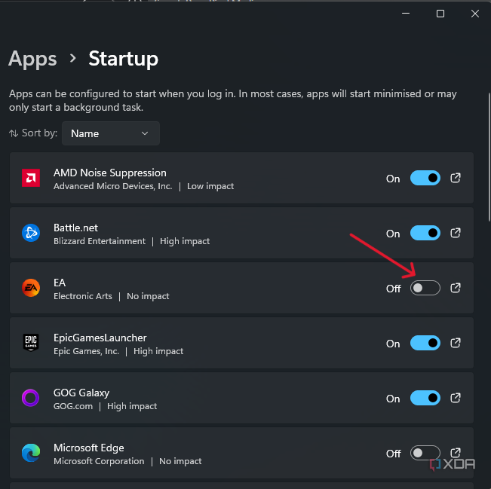491x489 pixels.
Task: Turn off EpicGamesLauncher startup toggle
Action: pyautogui.click(x=425, y=343)
